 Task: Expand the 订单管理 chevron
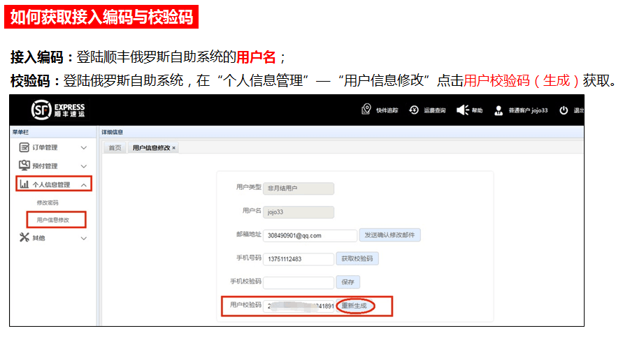(x=83, y=147)
